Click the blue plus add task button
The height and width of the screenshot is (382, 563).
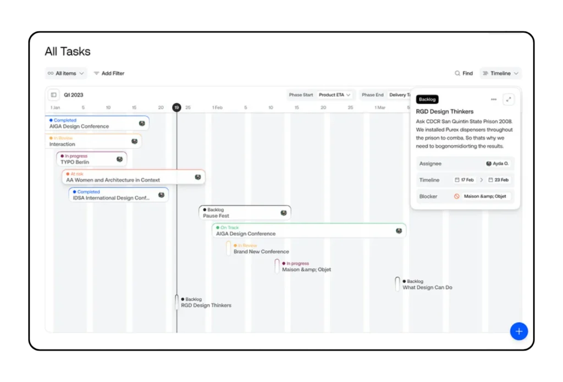(518, 331)
